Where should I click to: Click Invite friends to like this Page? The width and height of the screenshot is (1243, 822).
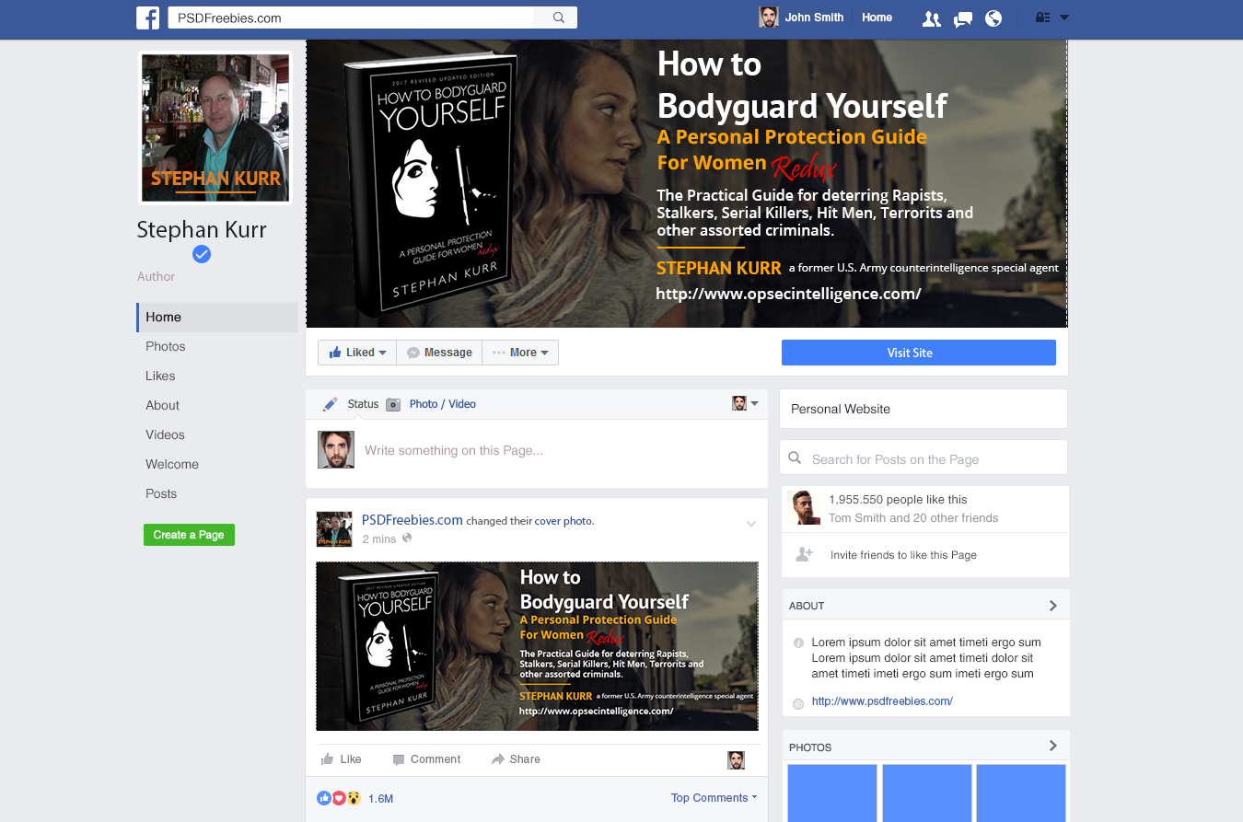tap(903, 555)
